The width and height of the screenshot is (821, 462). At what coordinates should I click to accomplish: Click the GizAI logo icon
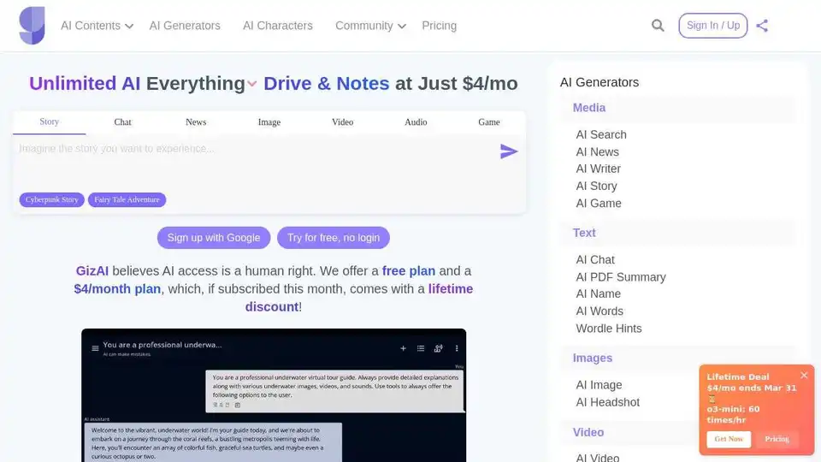(x=32, y=25)
